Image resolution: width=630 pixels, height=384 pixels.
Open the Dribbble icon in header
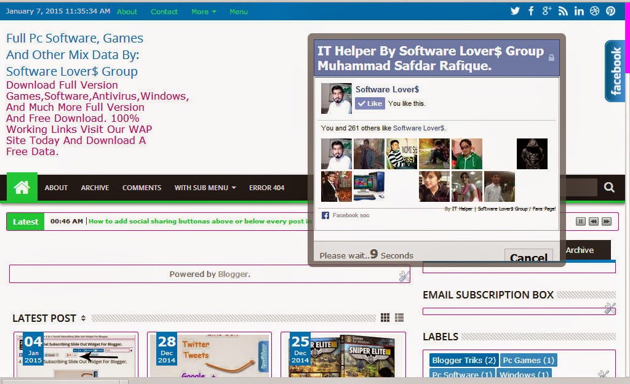coord(595,11)
